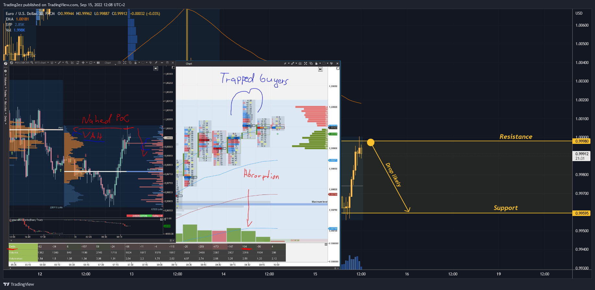This screenshot has width=595, height=290.
Task: Click the crossed-arrows icon in the right chart toolbar
Action: 285,63
